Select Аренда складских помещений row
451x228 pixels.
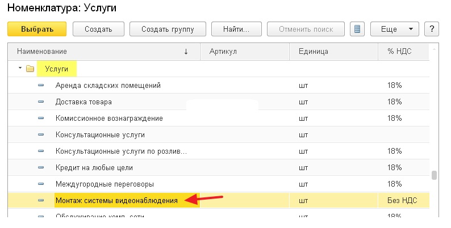tap(219, 85)
